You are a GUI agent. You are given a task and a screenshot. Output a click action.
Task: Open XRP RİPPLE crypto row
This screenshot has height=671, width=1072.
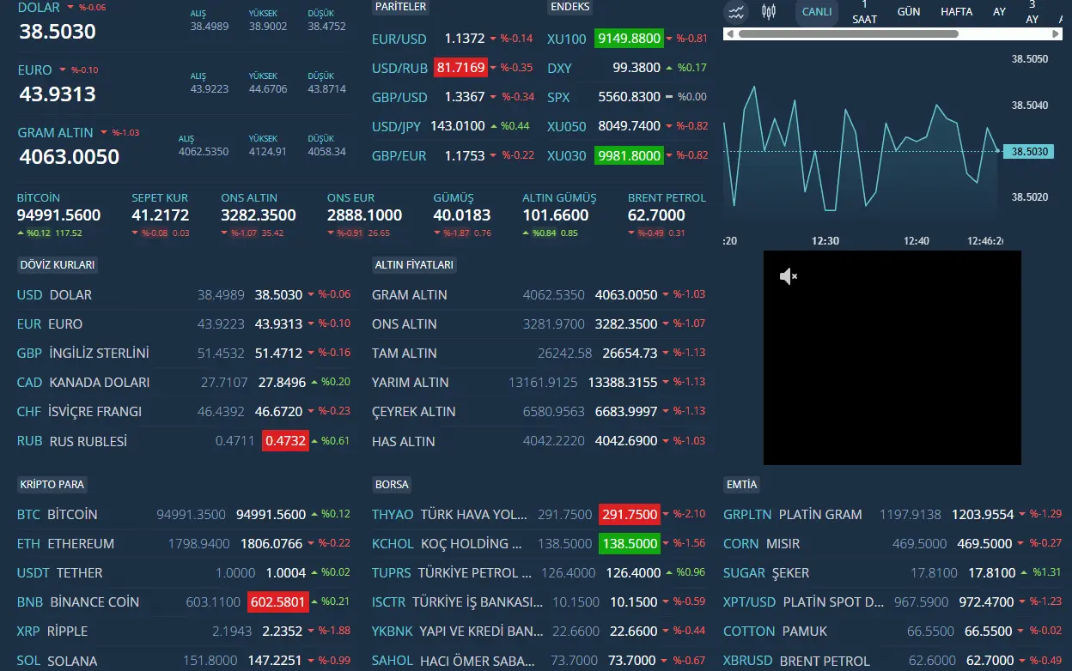[184, 631]
